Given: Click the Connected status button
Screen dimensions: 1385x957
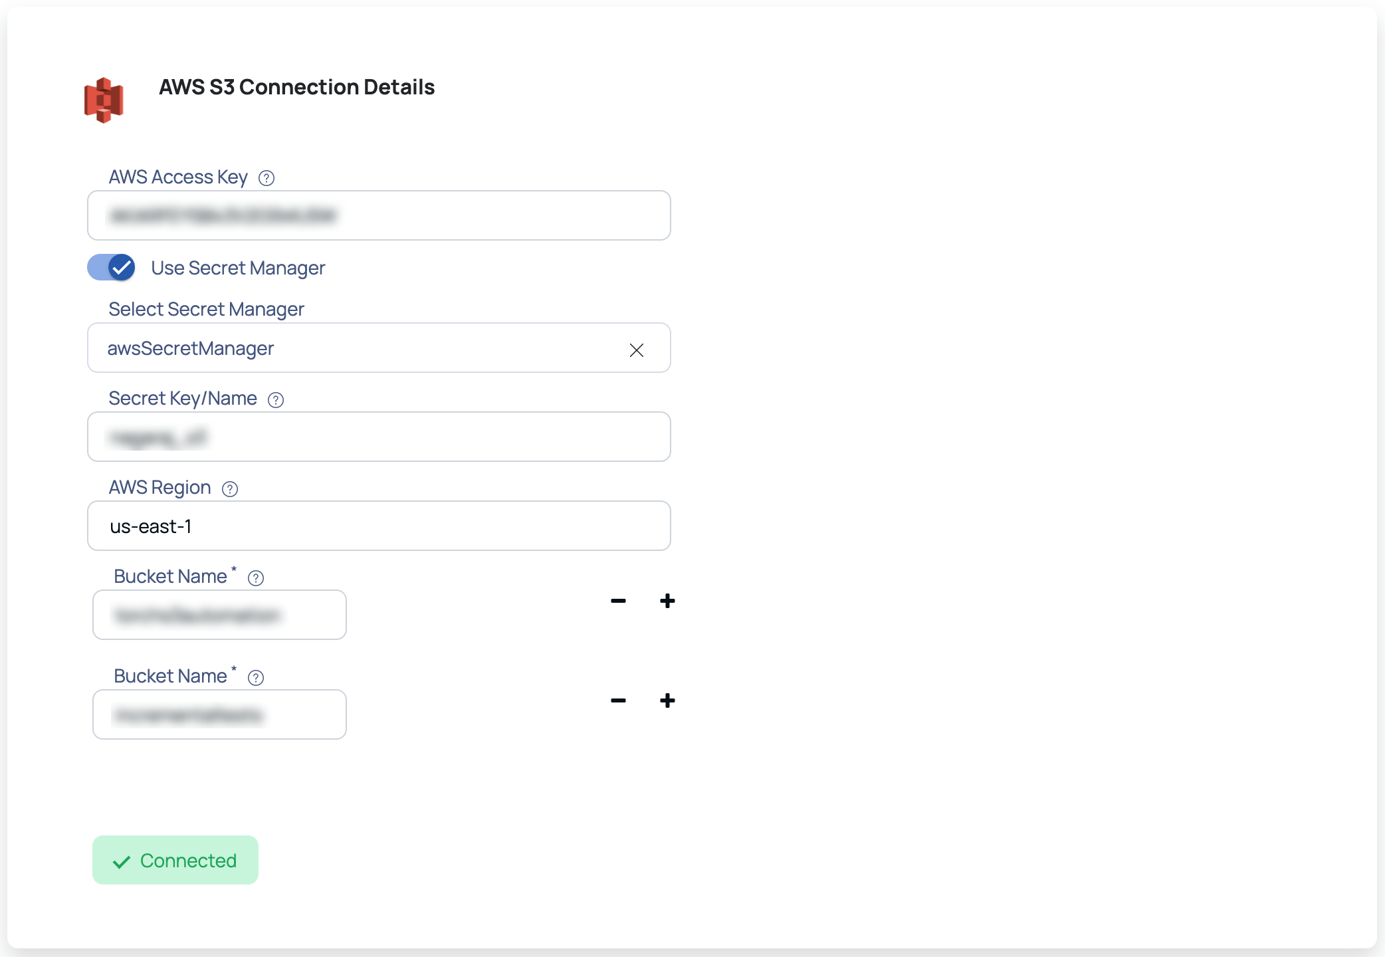Looking at the screenshot, I should click(x=175, y=860).
